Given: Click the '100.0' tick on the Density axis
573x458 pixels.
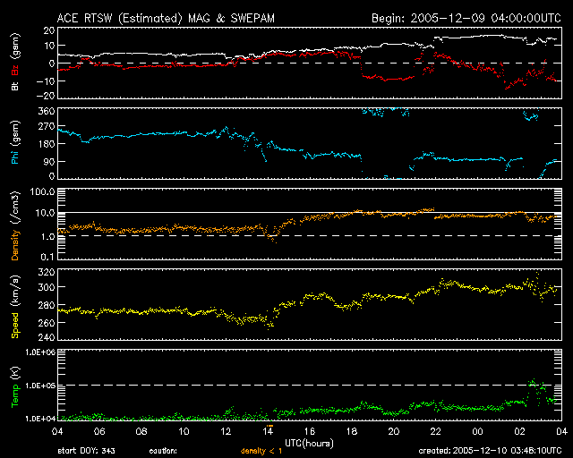Looking at the screenshot, I should 42,191.
